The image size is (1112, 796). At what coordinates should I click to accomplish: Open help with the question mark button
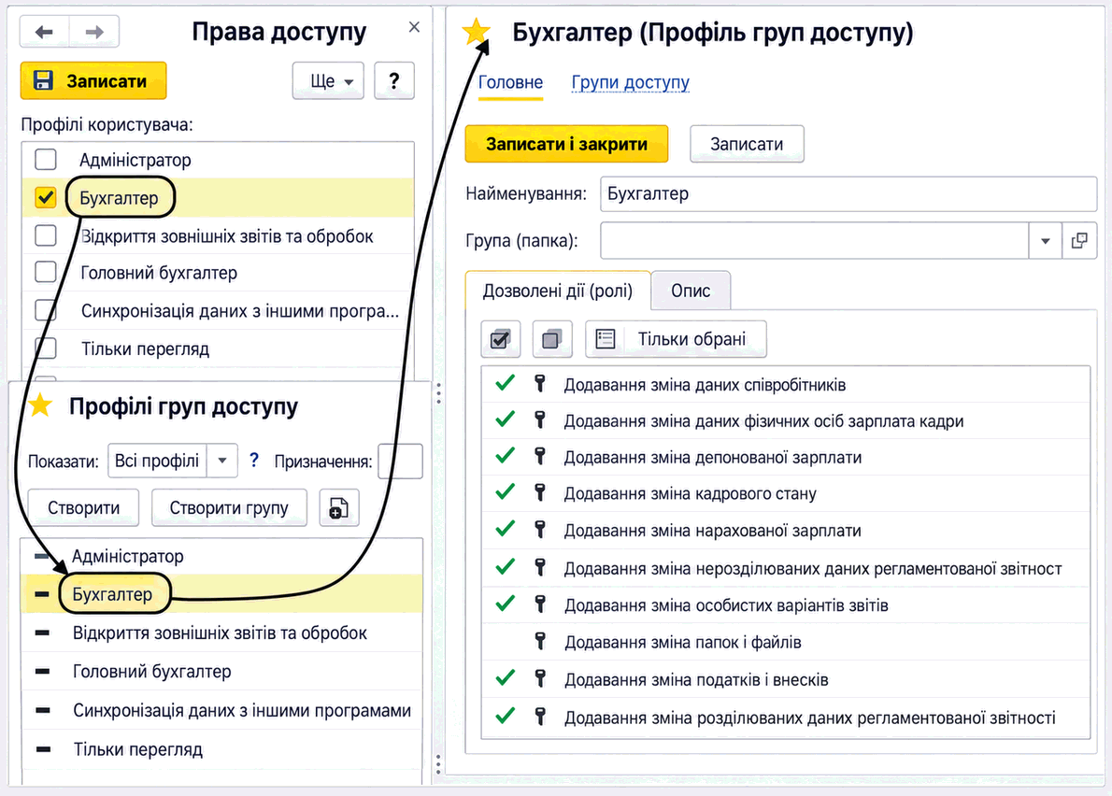tap(394, 80)
